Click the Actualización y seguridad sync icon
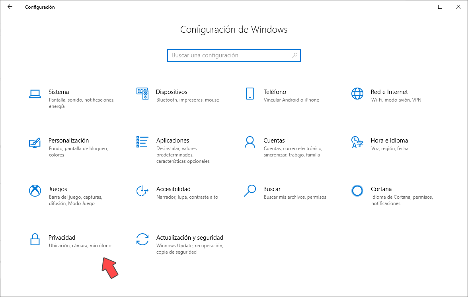Viewport: 468px width, 297px height. click(x=142, y=239)
